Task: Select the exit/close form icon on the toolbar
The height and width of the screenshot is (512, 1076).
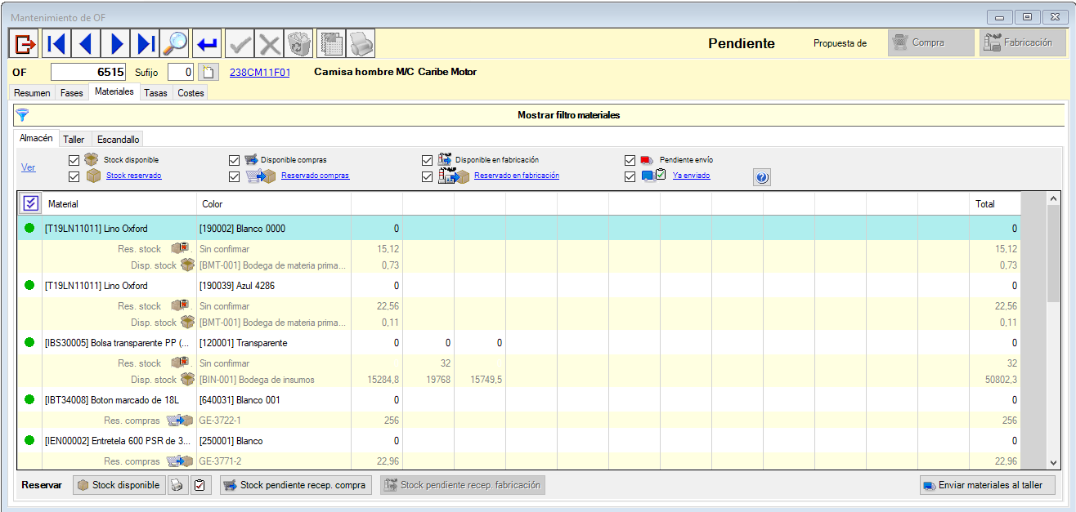Action: pyautogui.click(x=23, y=43)
